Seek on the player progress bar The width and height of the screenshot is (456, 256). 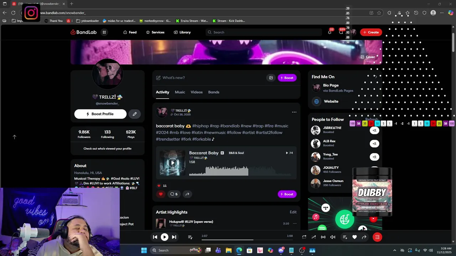pos(247,240)
